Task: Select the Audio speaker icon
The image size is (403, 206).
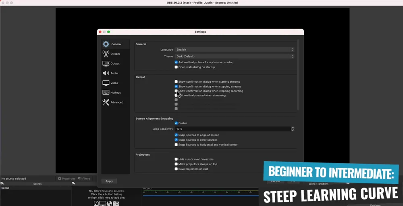Action: [106, 73]
